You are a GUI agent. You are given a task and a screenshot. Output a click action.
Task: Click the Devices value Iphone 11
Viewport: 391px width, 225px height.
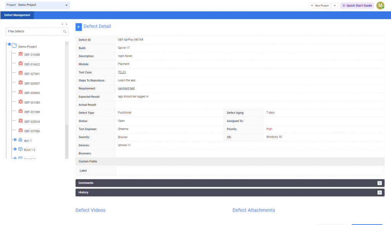point(124,145)
